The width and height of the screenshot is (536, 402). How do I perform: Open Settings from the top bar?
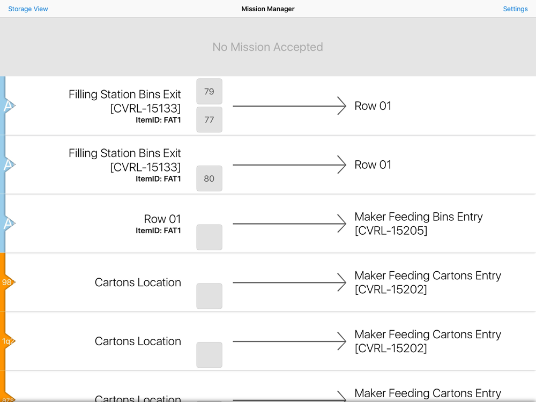click(x=515, y=9)
